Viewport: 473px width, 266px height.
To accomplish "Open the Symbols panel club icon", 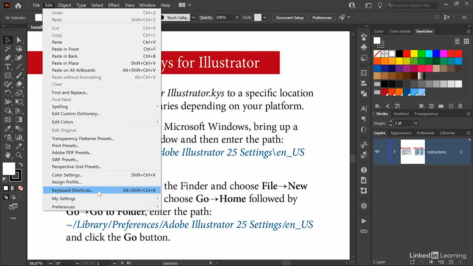I will pyautogui.click(x=364, y=47).
